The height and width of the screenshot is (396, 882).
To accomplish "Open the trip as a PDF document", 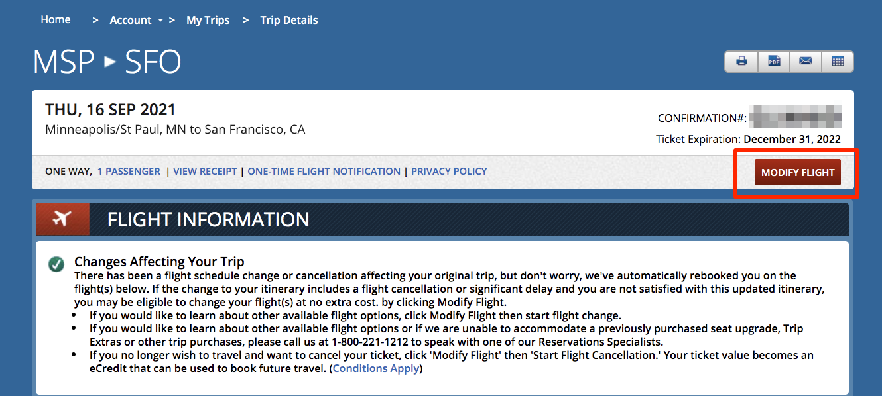I will [x=773, y=61].
